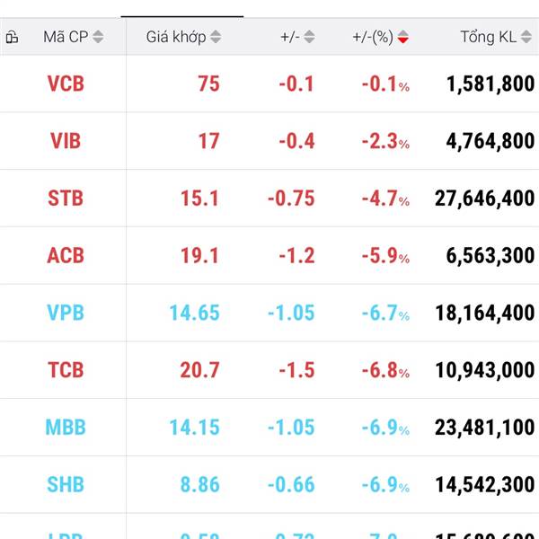The height and width of the screenshot is (539, 539).
Task: Open VCB stock ticker
Action: click(x=66, y=84)
